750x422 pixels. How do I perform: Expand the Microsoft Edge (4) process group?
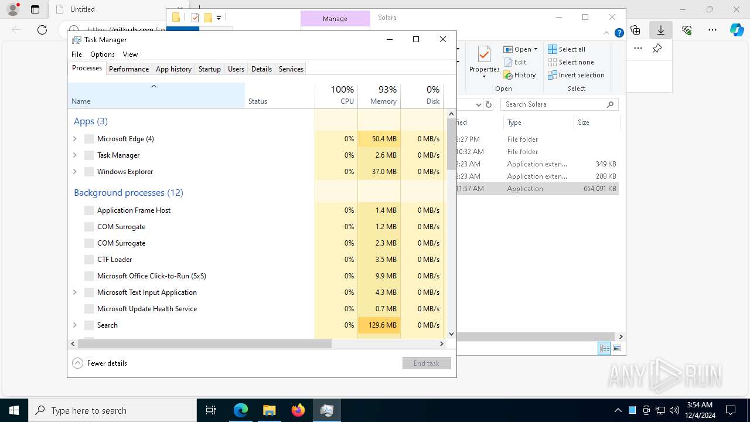pyautogui.click(x=75, y=139)
